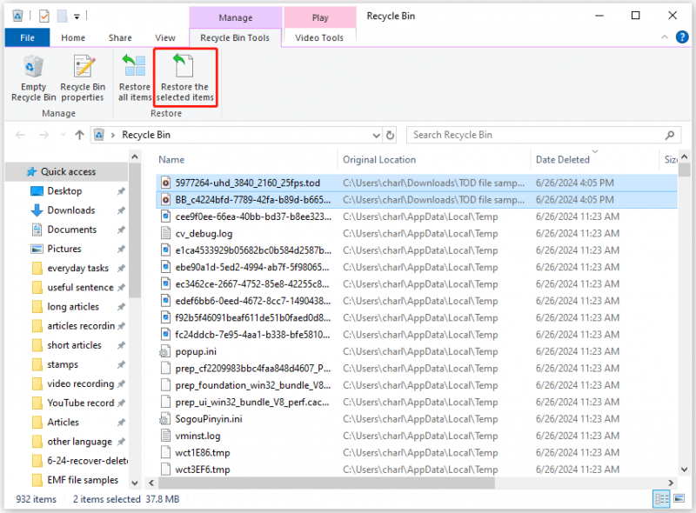Image resolution: width=696 pixels, height=513 pixels.
Task: Open everyday tasks folder in sidebar
Action: tap(77, 269)
